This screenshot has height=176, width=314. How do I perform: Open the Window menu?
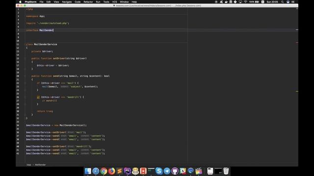click(x=124, y=2)
